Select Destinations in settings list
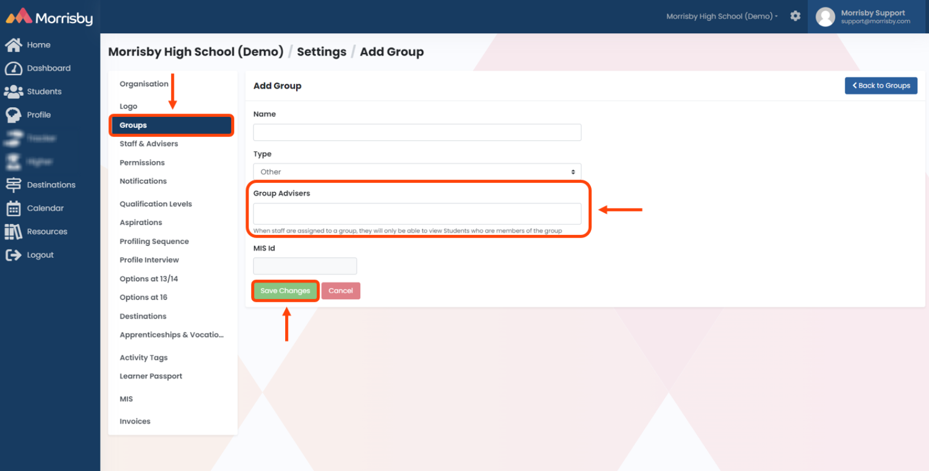 click(x=143, y=316)
